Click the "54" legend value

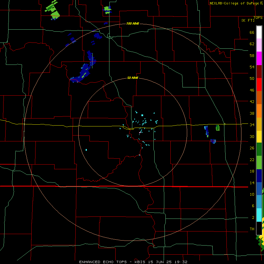click(x=252, y=67)
